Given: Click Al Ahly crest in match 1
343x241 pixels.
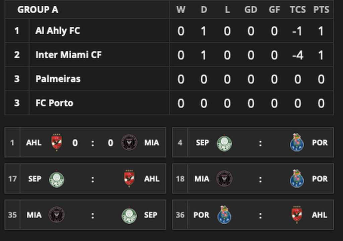Looking at the screenshot, I should pos(57,142).
